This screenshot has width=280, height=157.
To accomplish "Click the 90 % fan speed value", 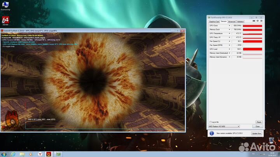I will tap(240, 41).
